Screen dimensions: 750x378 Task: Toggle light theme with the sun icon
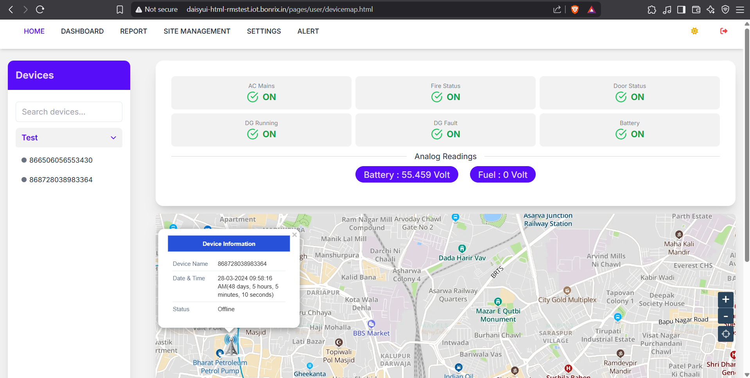pos(694,31)
